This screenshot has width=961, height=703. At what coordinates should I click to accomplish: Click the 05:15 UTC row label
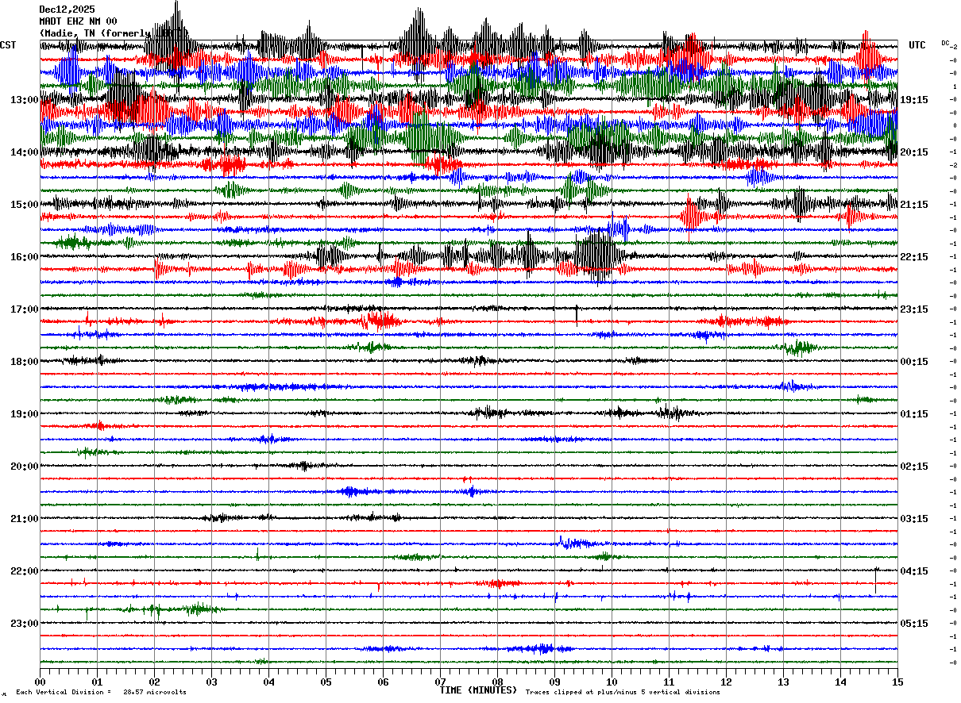913,624
